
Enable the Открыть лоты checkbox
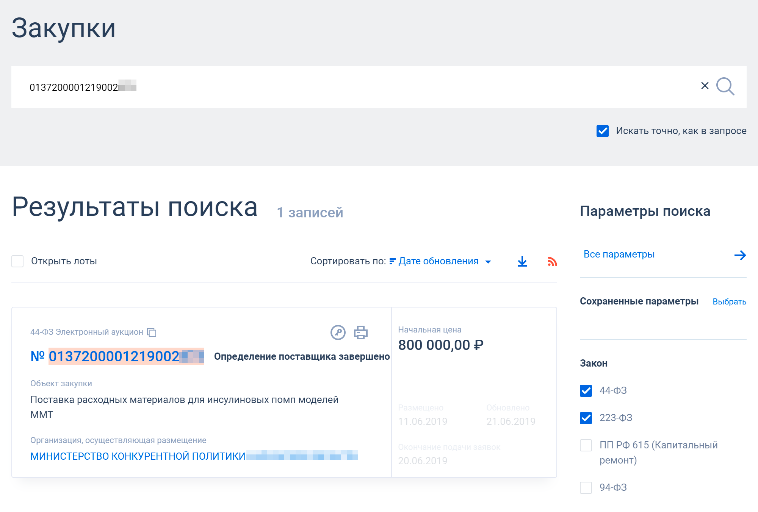(x=17, y=261)
